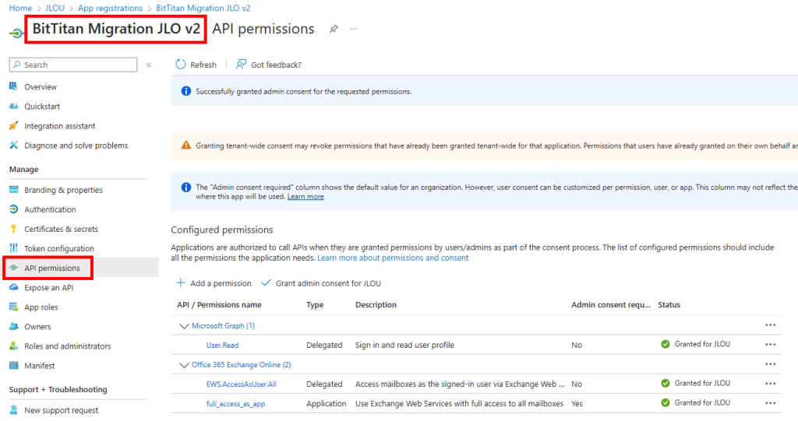The image size is (798, 421).
Task: Click the green Granted status icon for User.Read
Action: pyautogui.click(x=666, y=344)
